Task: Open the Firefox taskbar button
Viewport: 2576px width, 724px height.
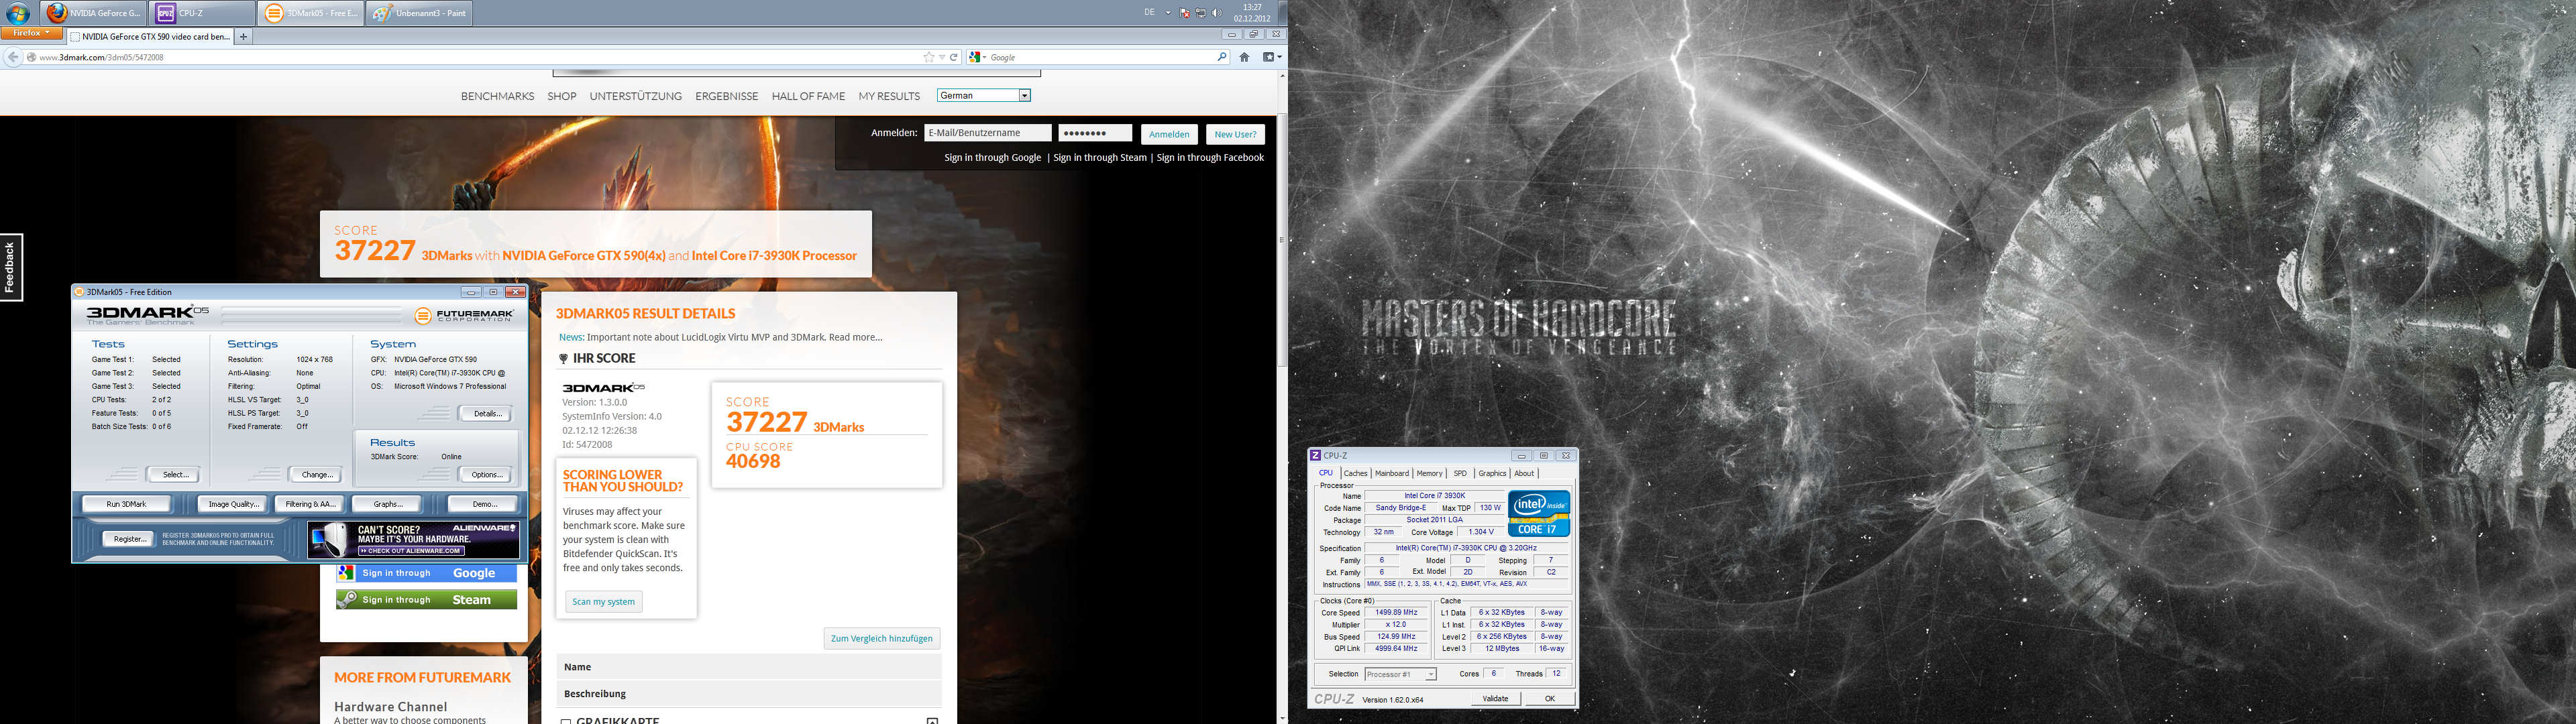Action: click(94, 13)
